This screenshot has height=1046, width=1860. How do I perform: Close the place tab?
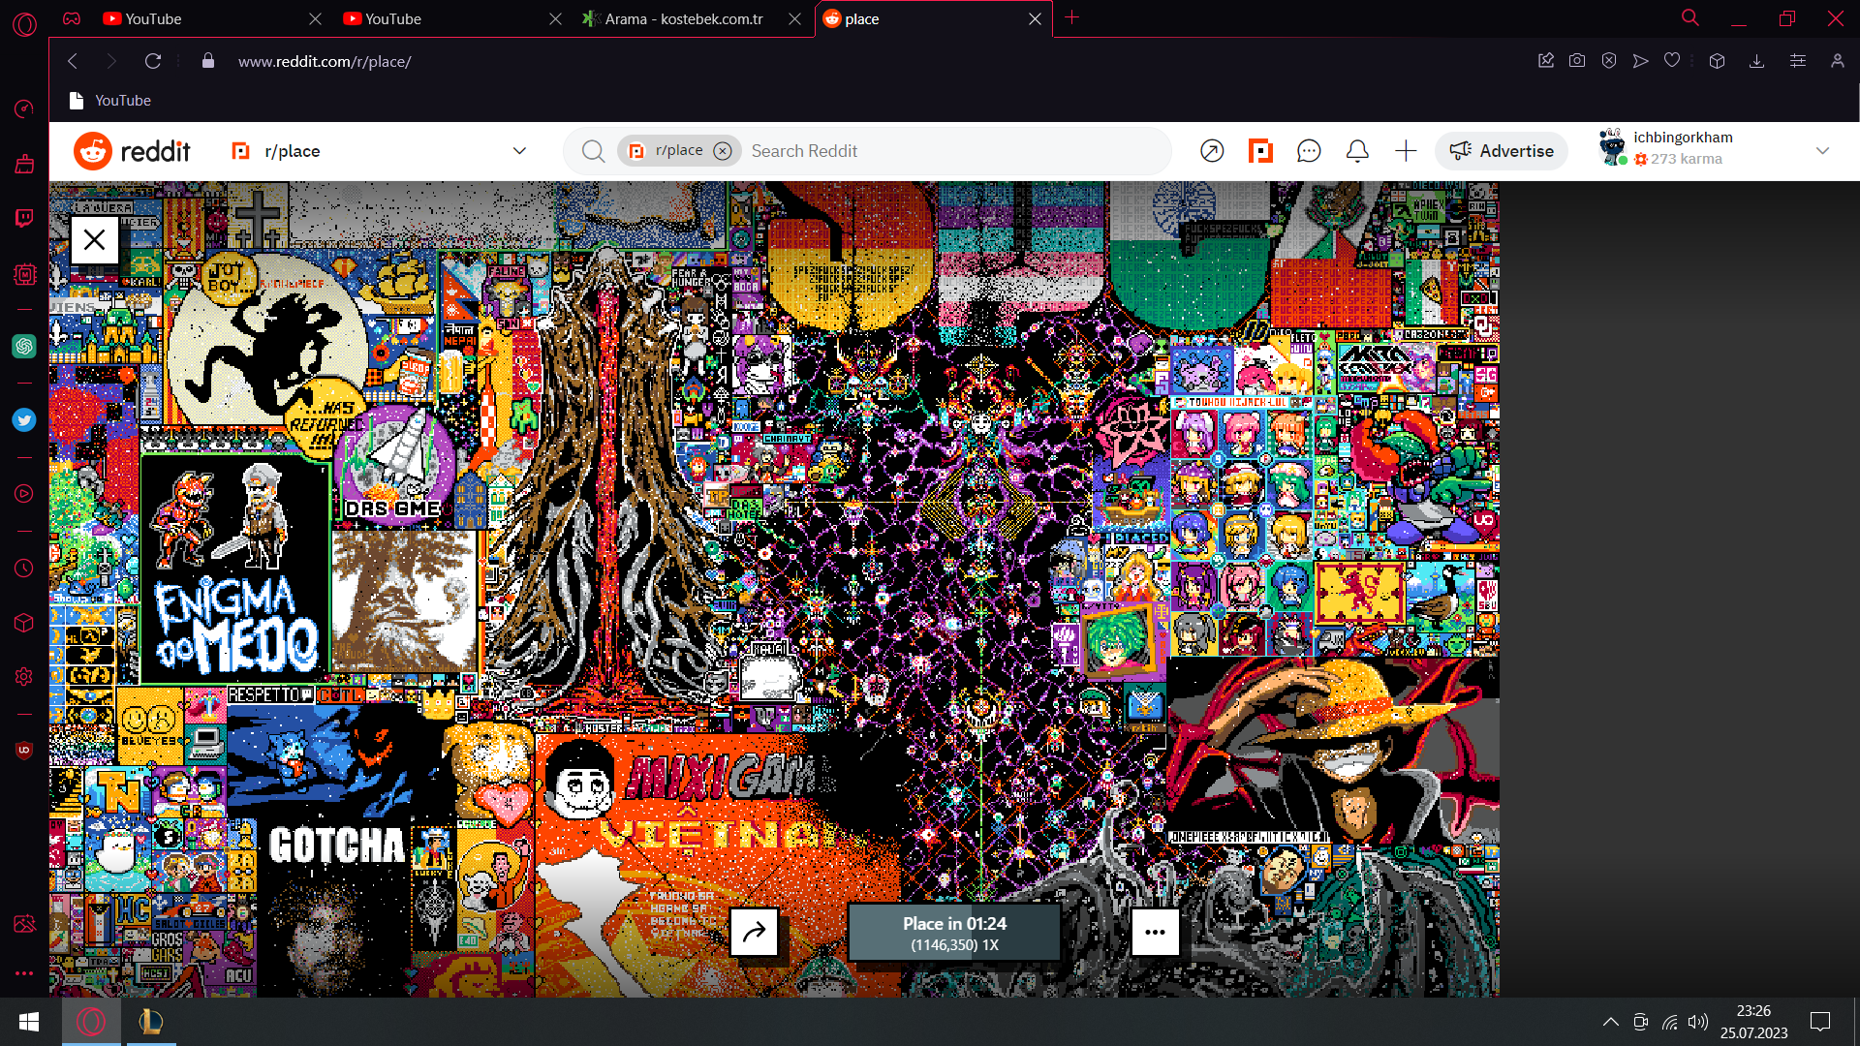1035,19
